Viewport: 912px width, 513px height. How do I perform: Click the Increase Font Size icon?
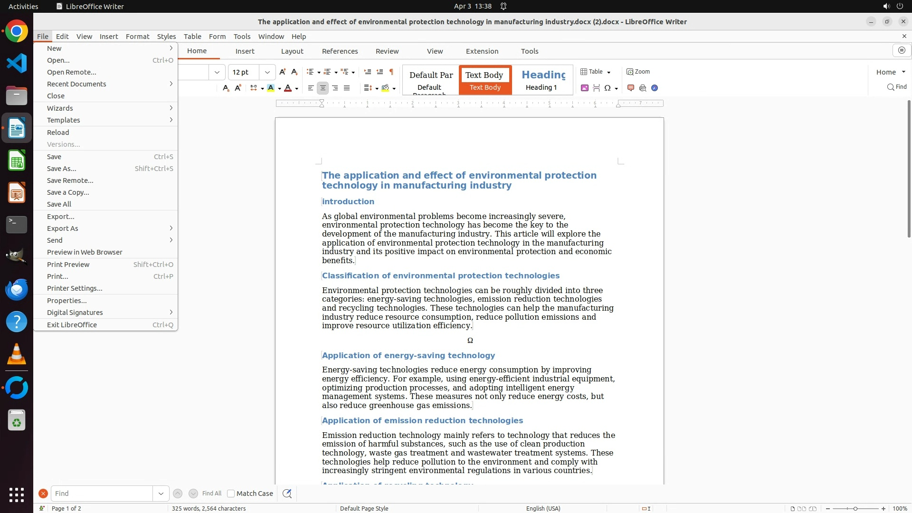coord(283,72)
